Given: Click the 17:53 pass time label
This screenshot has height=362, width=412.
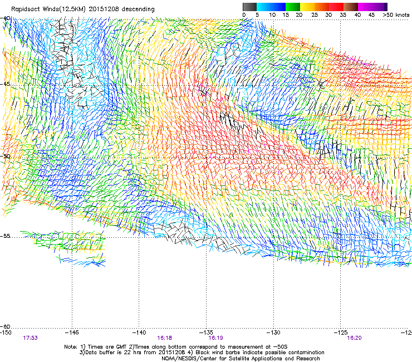Looking at the screenshot, I should (x=30, y=338).
